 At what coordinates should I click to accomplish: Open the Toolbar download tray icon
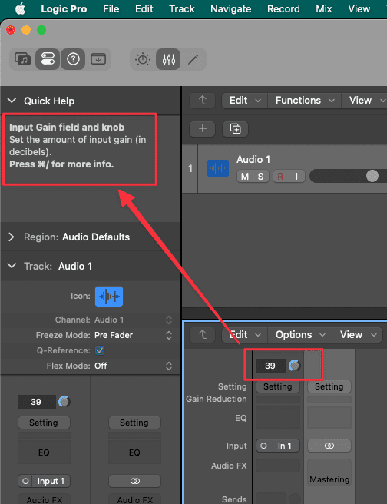98,59
